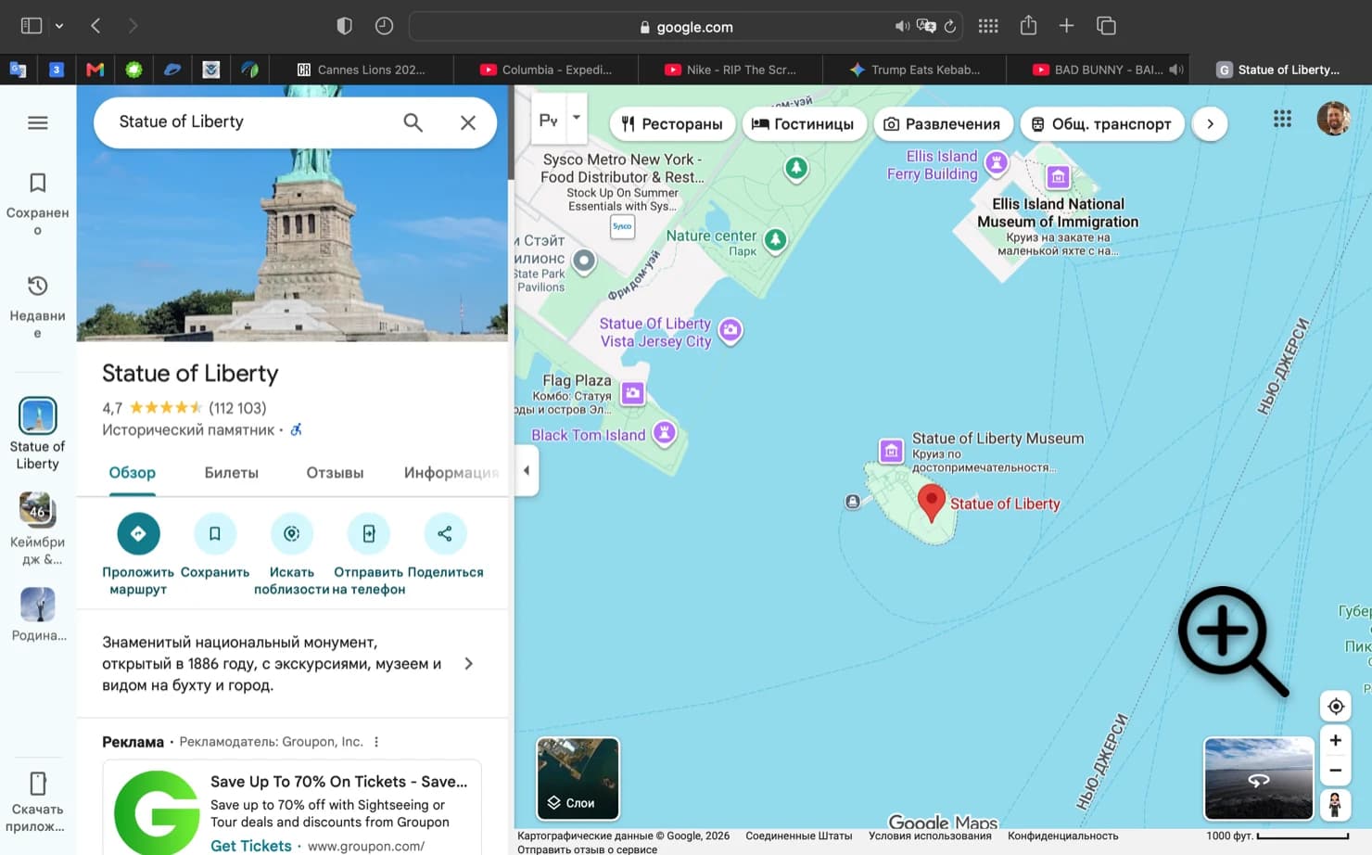This screenshot has height=855, width=1372.
Task: Switch to the Отзывы tab
Action: pos(335,473)
